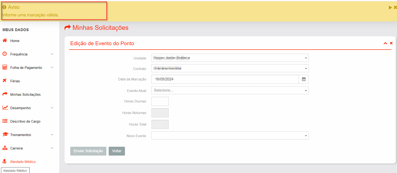Image resolution: width=397 pixels, height=173 pixels.
Task: Open the Atestado Médico menu item
Action: point(23,162)
